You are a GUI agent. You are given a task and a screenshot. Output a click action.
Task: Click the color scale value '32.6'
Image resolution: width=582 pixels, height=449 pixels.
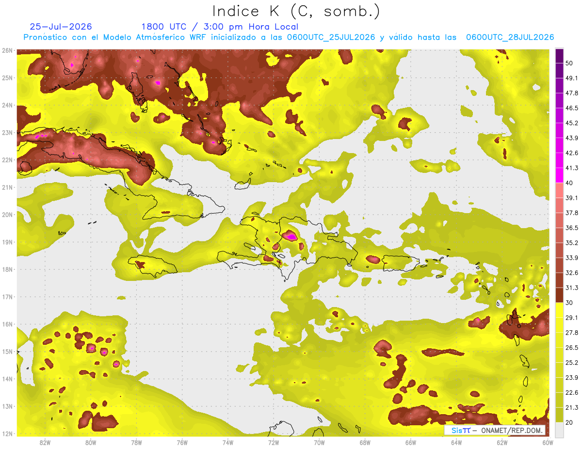(x=571, y=273)
